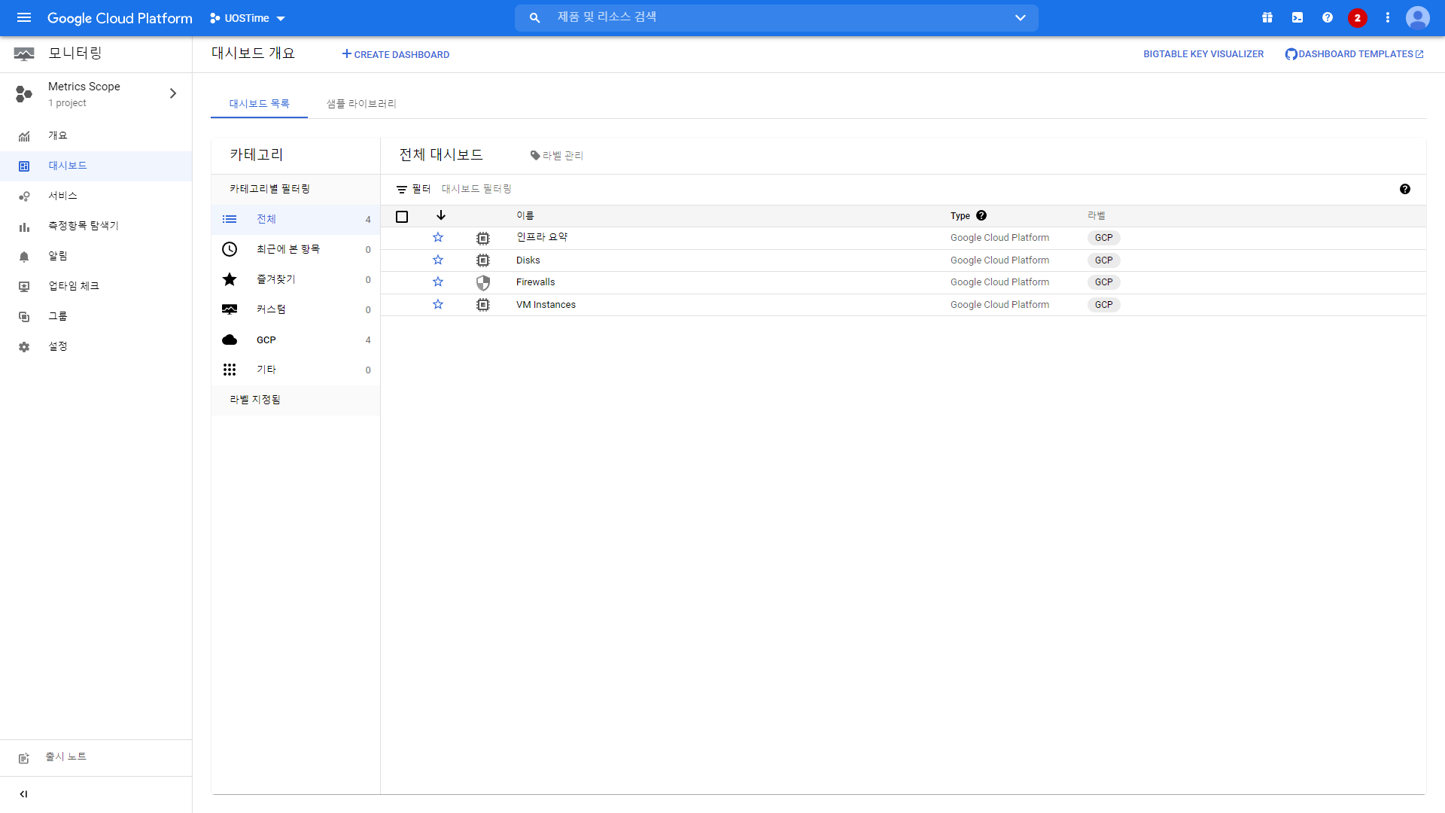1445x813 pixels.
Task: Click the Monitoring product icon
Action: click(x=24, y=53)
